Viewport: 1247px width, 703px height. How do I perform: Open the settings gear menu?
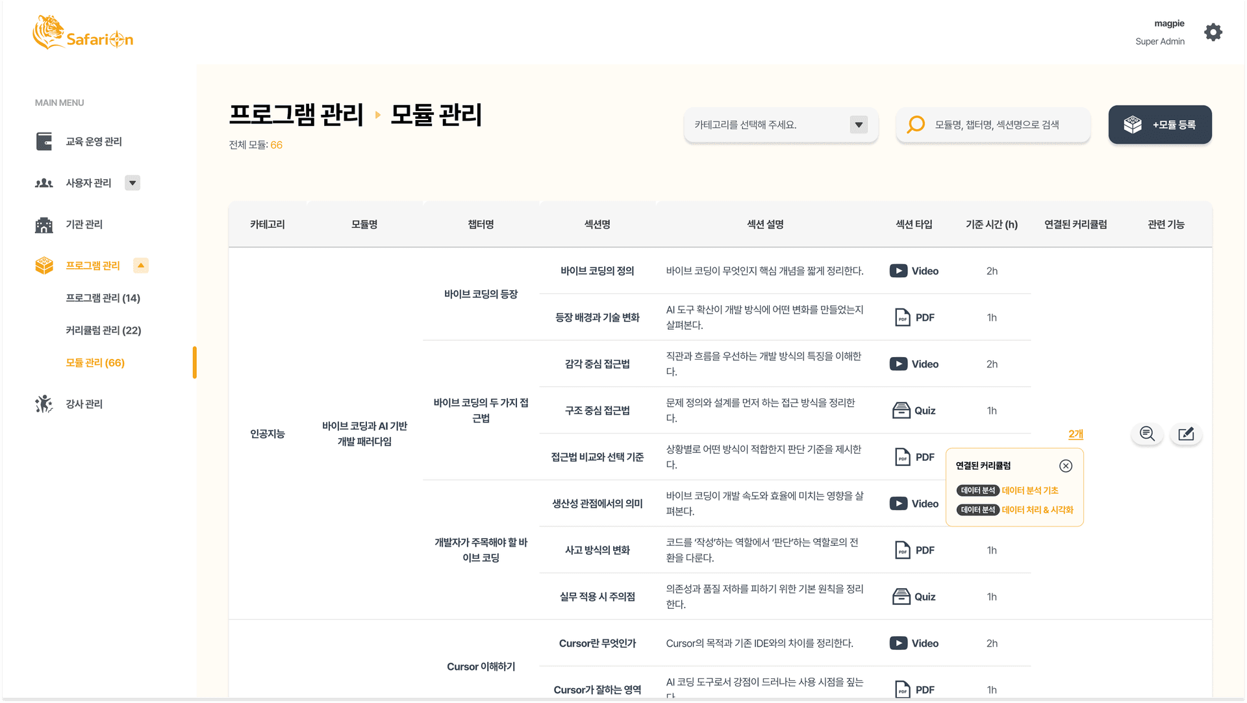(1213, 32)
